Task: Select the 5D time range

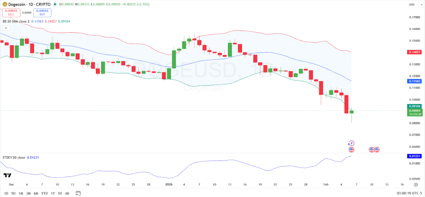Action: [x=13, y=193]
